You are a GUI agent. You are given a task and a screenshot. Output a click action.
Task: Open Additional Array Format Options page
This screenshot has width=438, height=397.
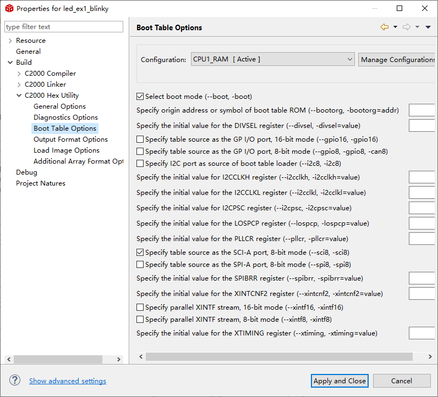click(79, 161)
